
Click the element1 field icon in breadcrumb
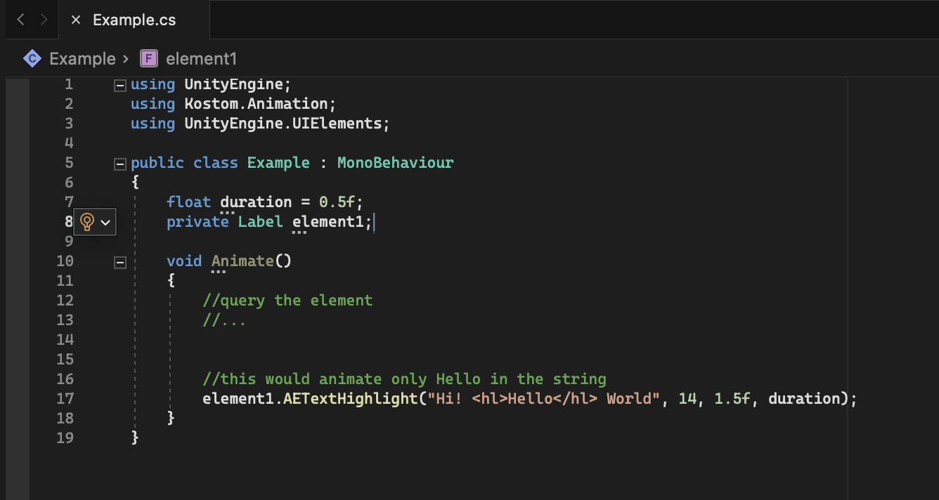148,58
